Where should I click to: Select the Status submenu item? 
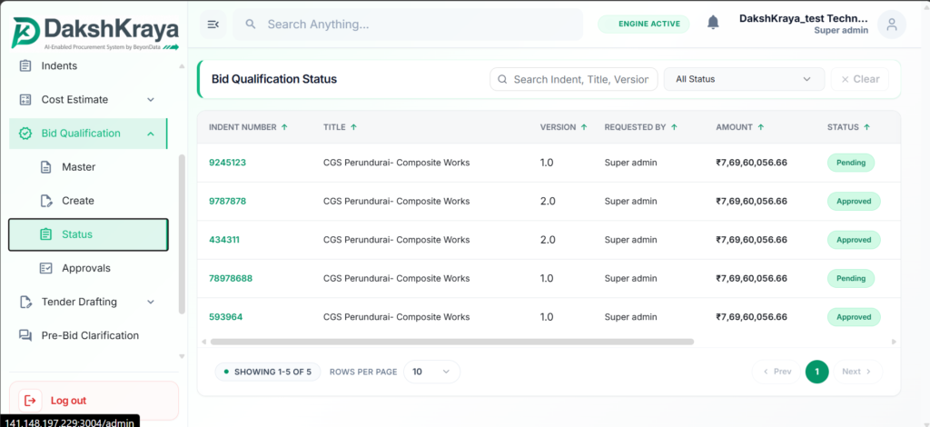pyautogui.click(x=88, y=234)
